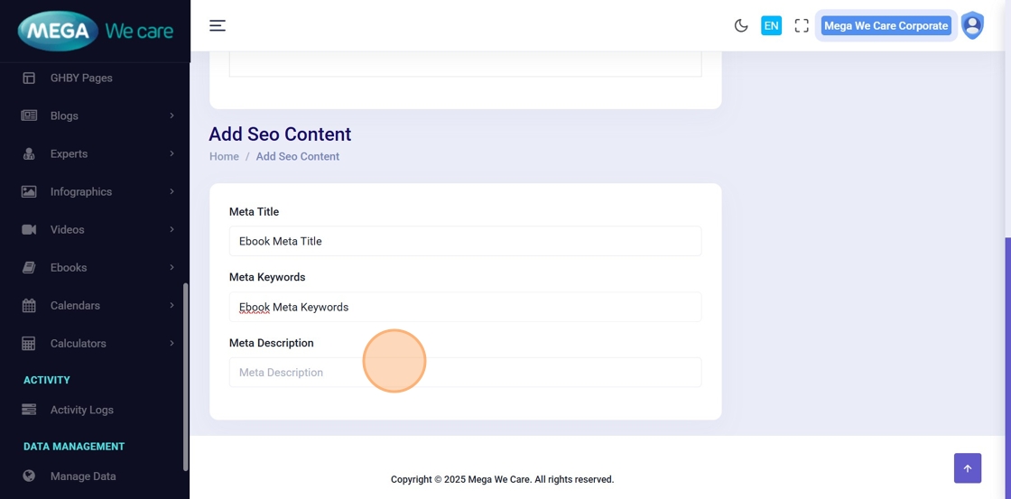
Task: Expand the Infographics menu chevron
Action: (x=172, y=191)
